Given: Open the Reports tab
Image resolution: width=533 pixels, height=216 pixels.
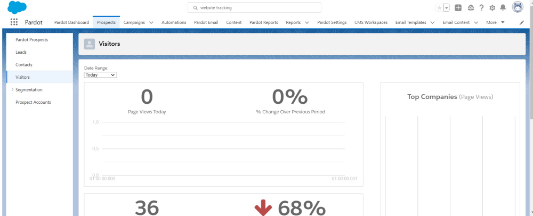Looking at the screenshot, I should point(293,22).
